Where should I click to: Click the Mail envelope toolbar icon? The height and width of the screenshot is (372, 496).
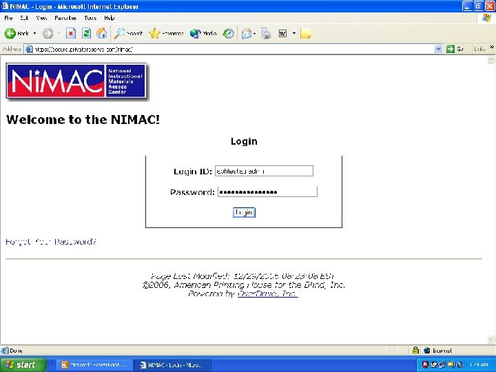coord(247,33)
